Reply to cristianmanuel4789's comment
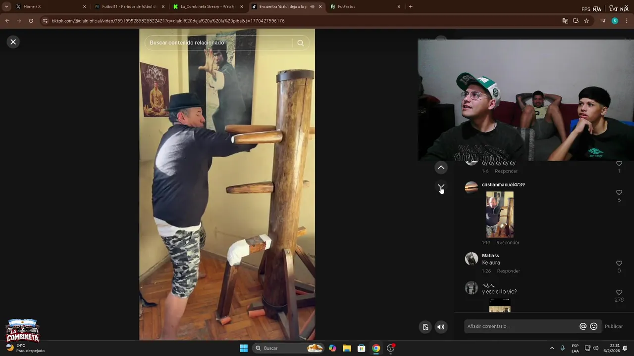This screenshot has width=634, height=356. pyautogui.click(x=508, y=243)
